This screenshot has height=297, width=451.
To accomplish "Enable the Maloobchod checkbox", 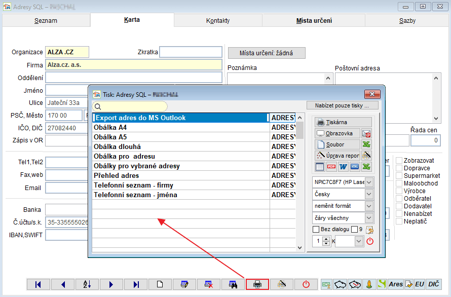I will coord(399,183).
